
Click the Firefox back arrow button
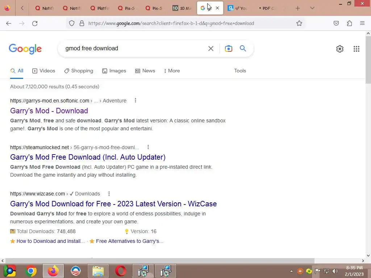[9, 23]
